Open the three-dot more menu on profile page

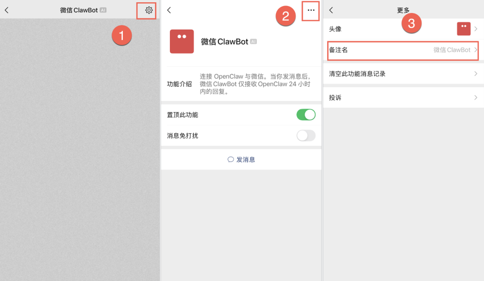click(311, 10)
